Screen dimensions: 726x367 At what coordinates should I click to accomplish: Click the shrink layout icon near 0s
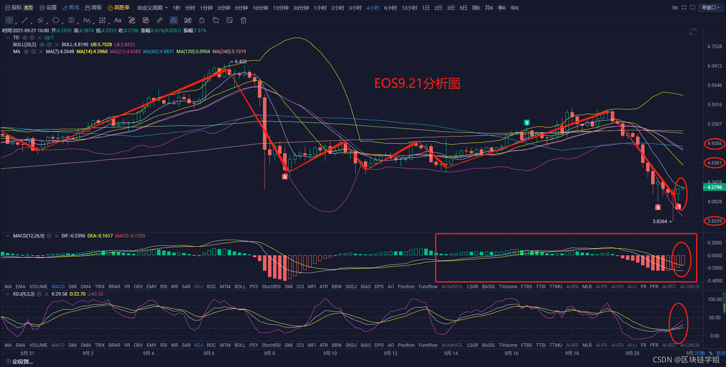(x=684, y=8)
